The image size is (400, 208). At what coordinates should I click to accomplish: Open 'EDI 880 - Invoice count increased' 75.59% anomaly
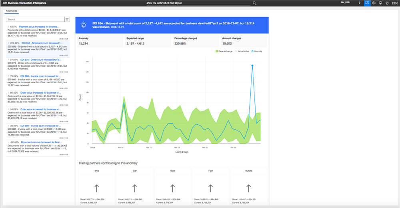[40, 76]
